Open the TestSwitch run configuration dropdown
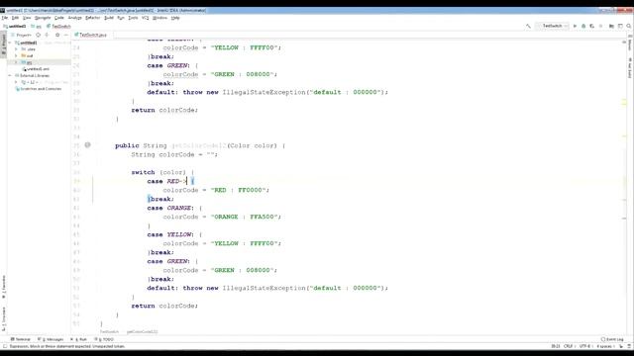This screenshot has width=634, height=356. pos(553,26)
